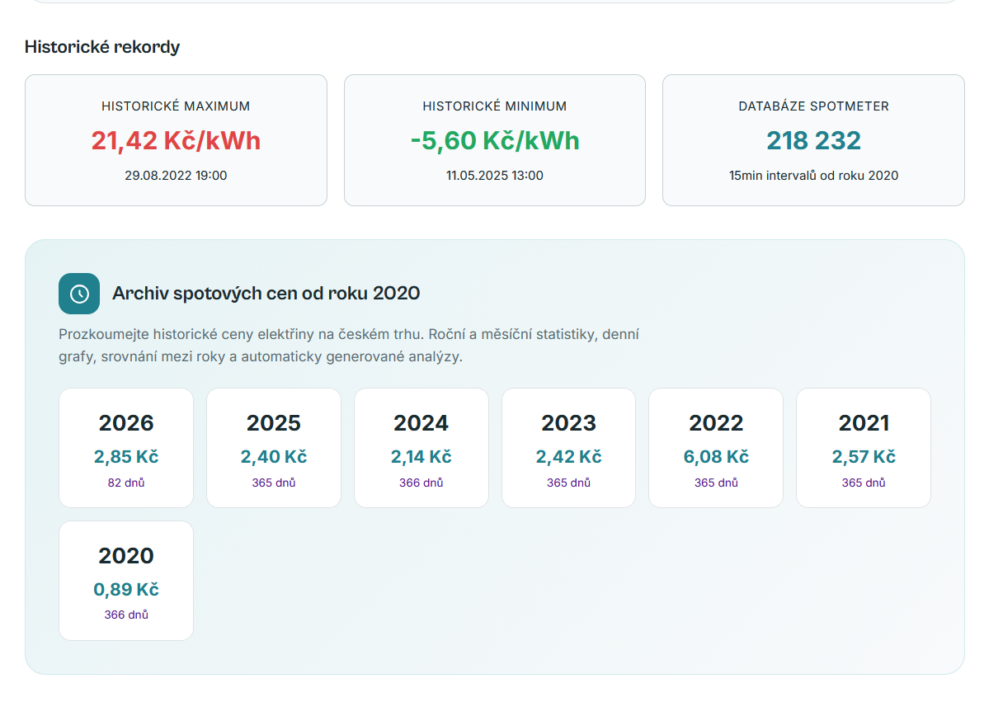The image size is (1003, 716).
Task: Click the 21,42 Kč/kWh maximum value
Action: coord(176,140)
